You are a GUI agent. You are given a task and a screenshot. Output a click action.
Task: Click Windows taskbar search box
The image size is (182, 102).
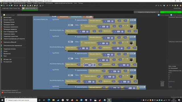click(x=21, y=100)
